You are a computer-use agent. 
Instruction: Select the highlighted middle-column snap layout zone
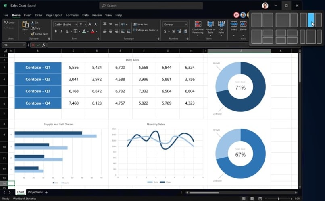click(311, 20)
